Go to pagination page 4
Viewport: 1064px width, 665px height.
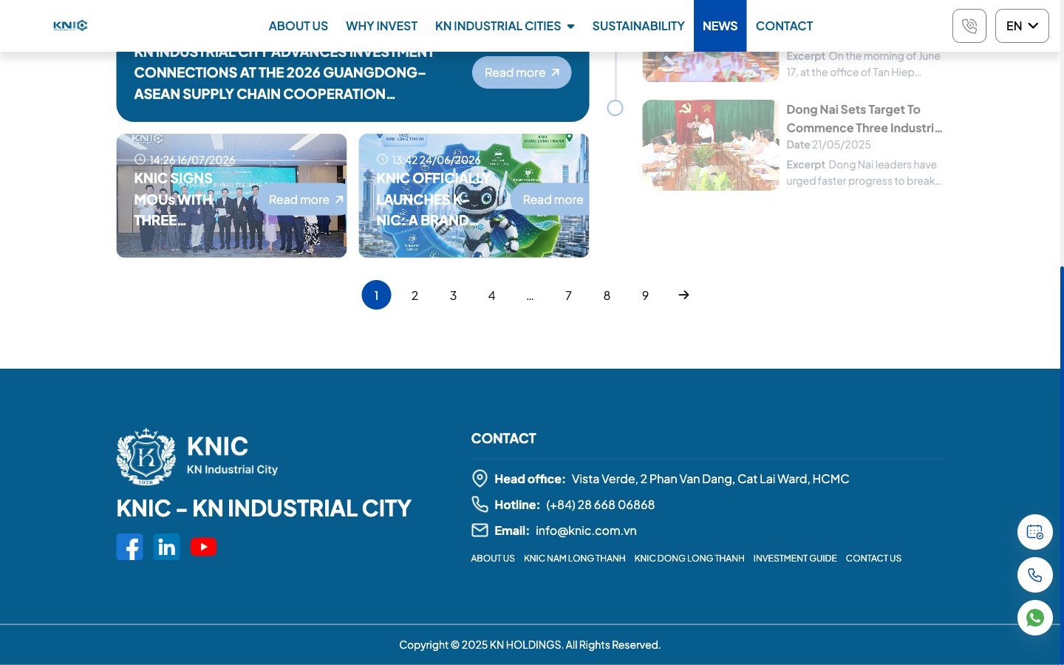click(491, 295)
